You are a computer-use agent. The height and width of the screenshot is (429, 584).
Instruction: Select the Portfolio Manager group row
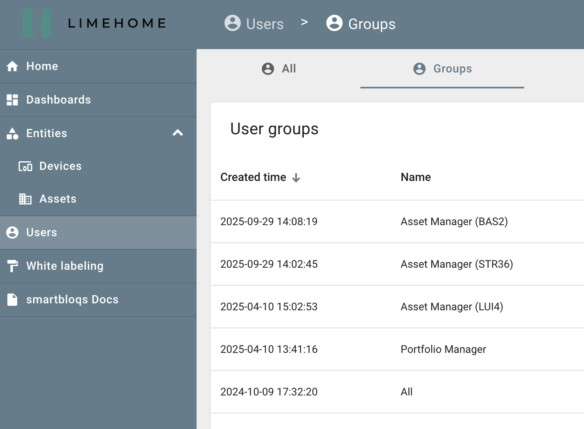[x=443, y=349]
